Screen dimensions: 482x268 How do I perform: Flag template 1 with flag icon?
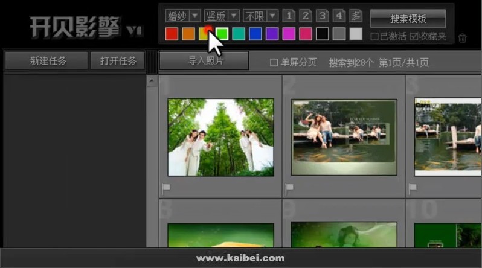click(165, 189)
